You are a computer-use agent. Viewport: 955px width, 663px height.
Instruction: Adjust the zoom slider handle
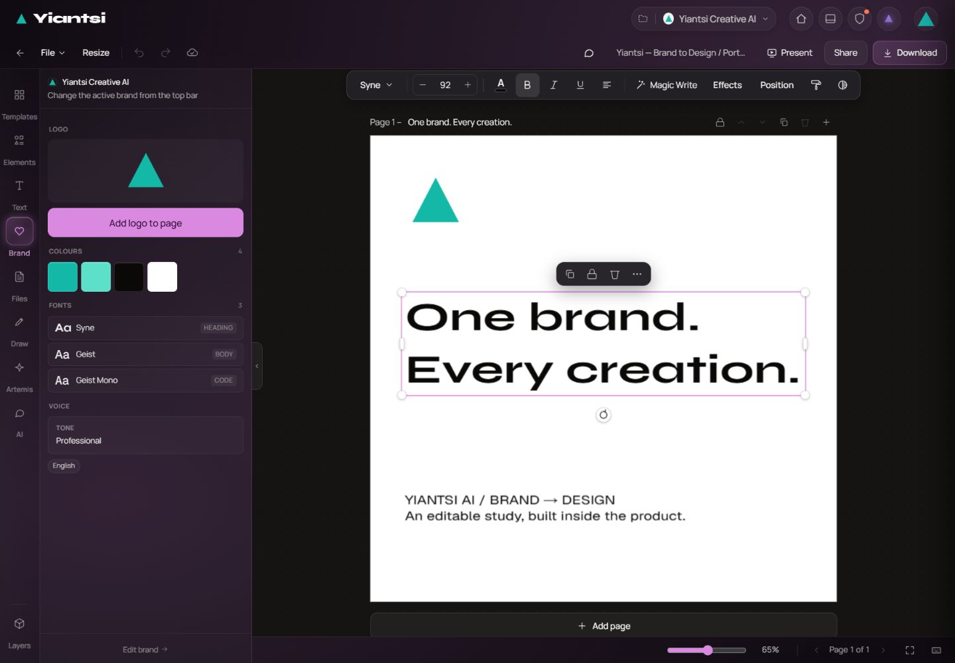[x=708, y=650]
